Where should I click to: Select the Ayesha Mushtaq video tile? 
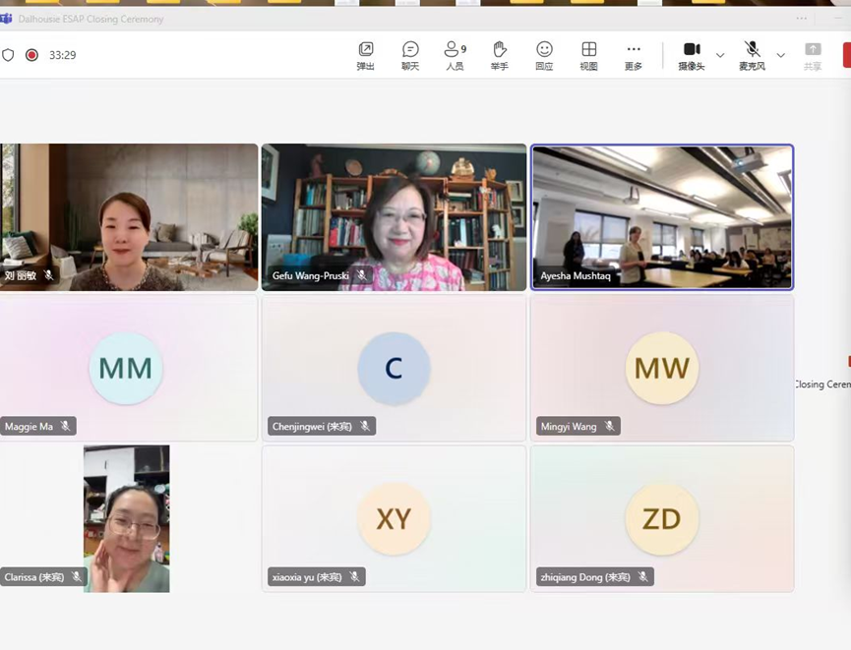pyautogui.click(x=662, y=216)
